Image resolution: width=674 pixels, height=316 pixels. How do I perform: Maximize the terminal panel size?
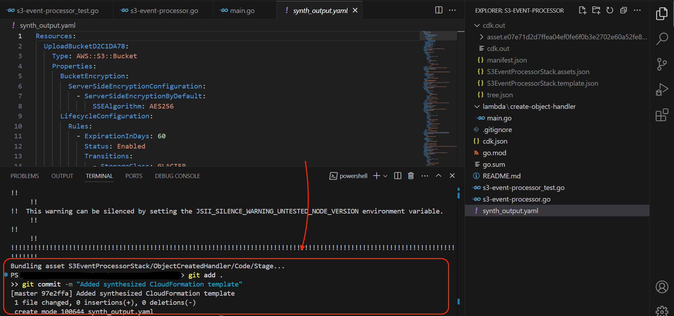coord(439,176)
